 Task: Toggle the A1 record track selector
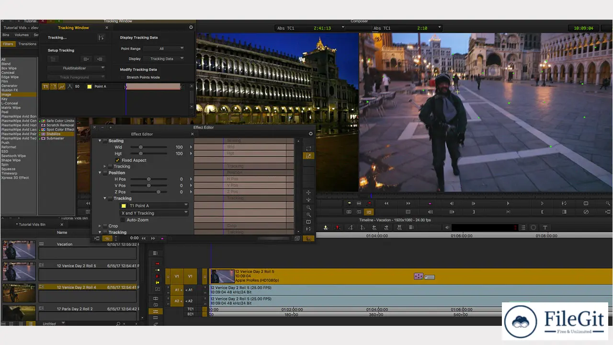pos(190,290)
